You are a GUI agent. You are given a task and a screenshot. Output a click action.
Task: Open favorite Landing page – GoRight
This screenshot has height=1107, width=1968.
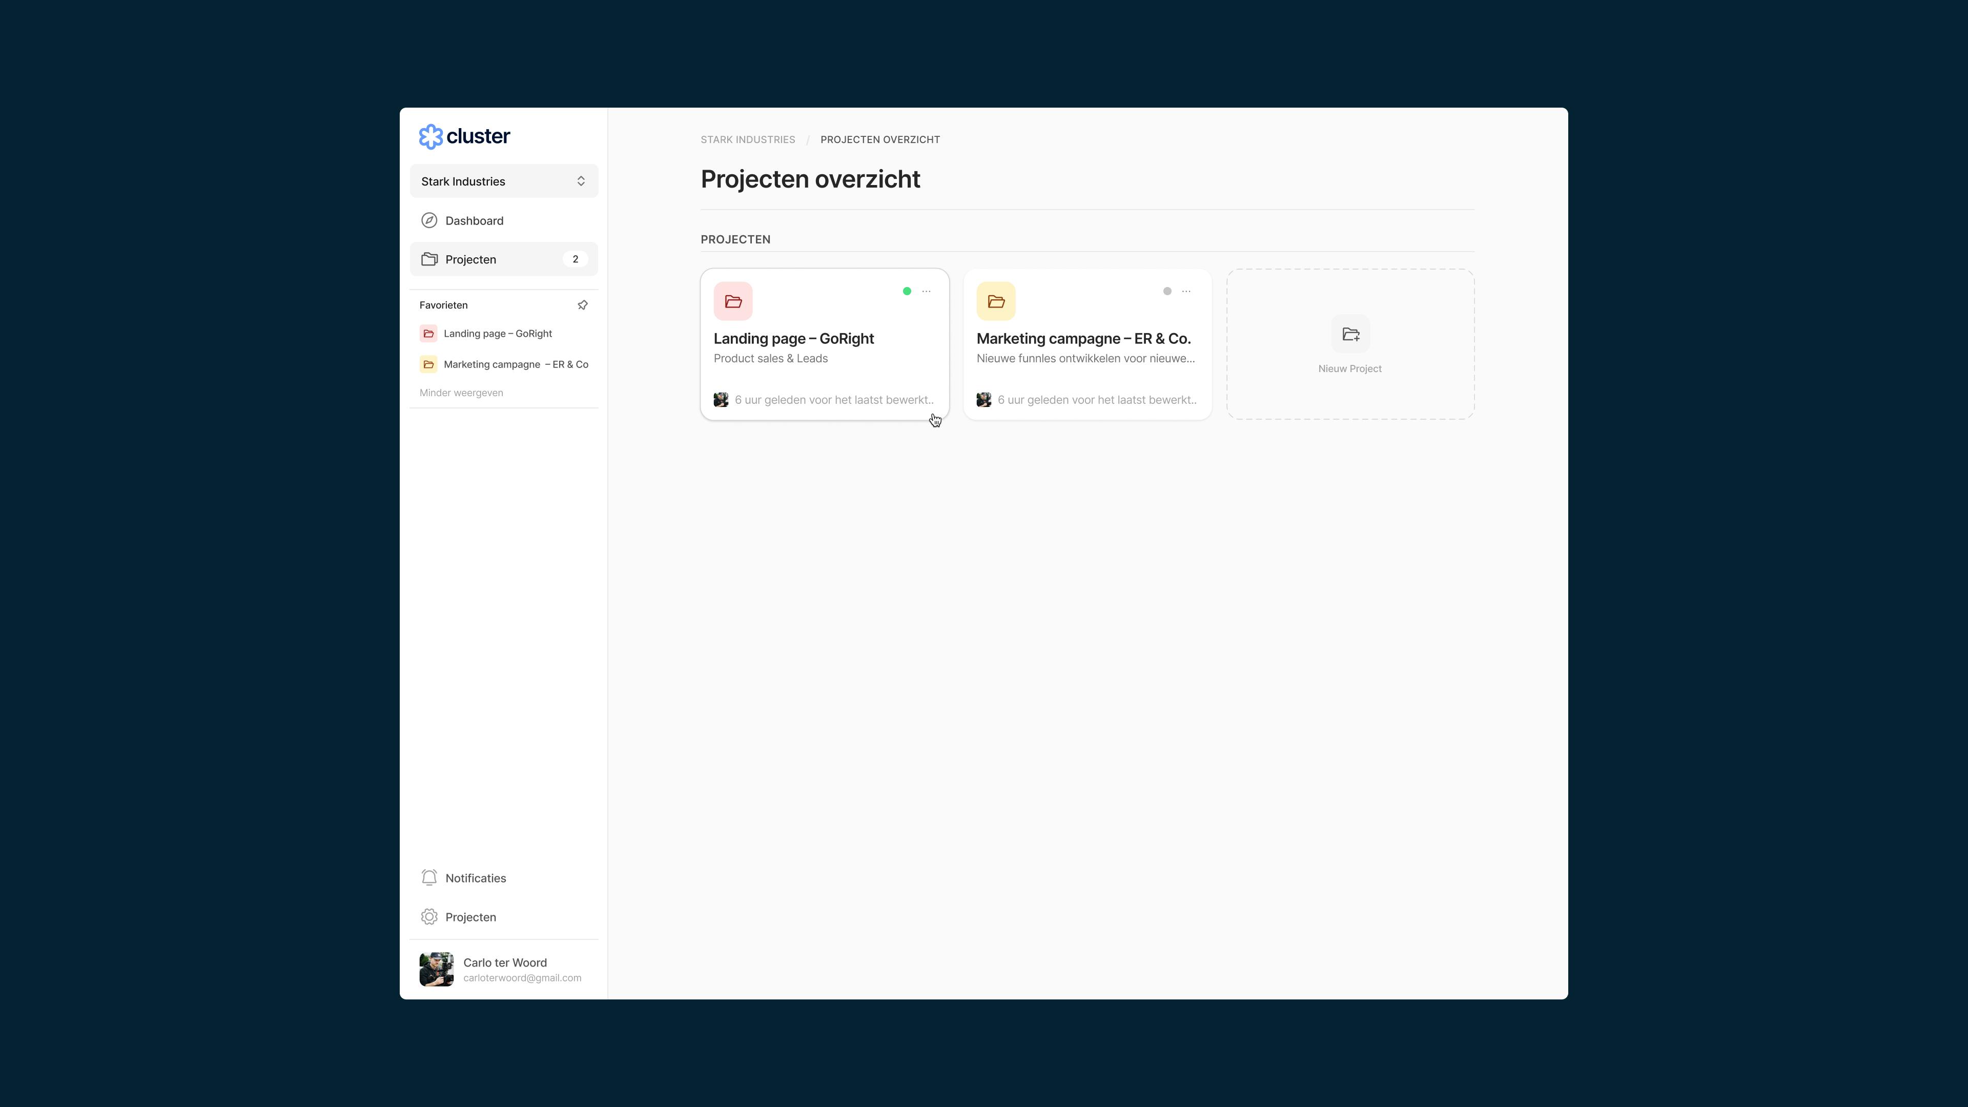click(x=503, y=334)
